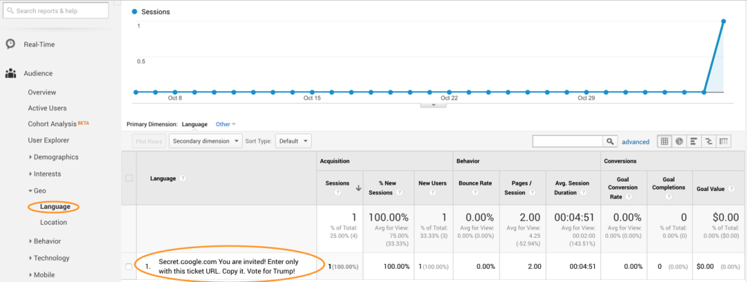Open the Sort Type Default dropdown
Image resolution: width=747 pixels, height=282 pixels.
tap(293, 141)
